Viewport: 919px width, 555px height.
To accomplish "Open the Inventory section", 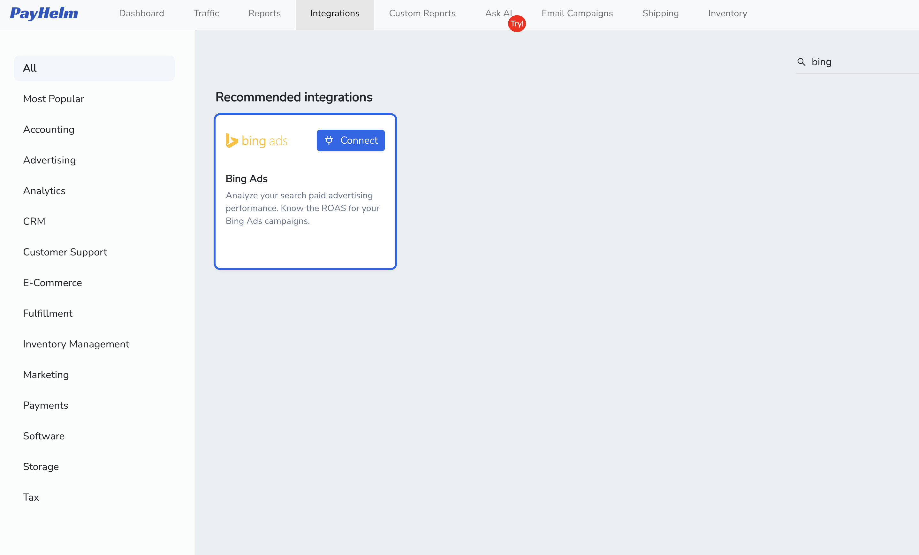I will pyautogui.click(x=727, y=13).
